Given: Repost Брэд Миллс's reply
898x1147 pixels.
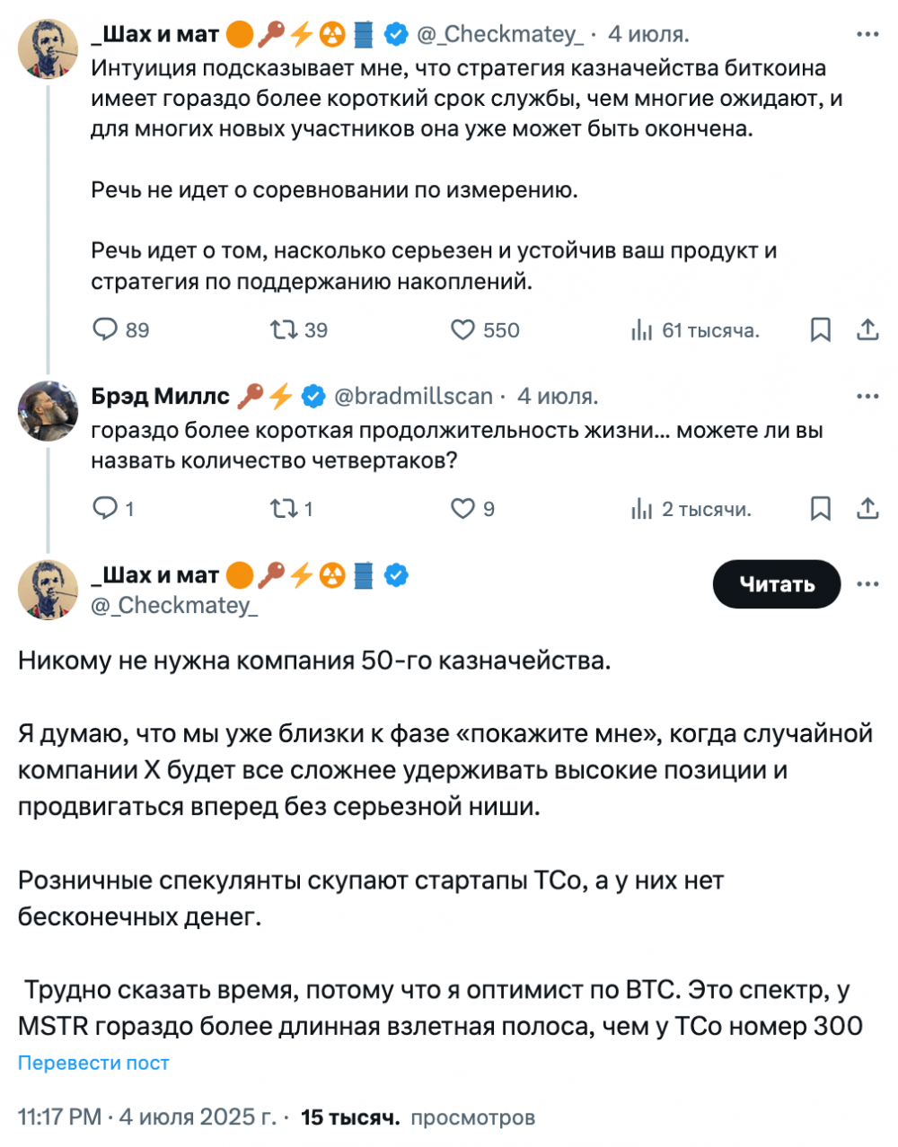Looking at the screenshot, I should (285, 509).
